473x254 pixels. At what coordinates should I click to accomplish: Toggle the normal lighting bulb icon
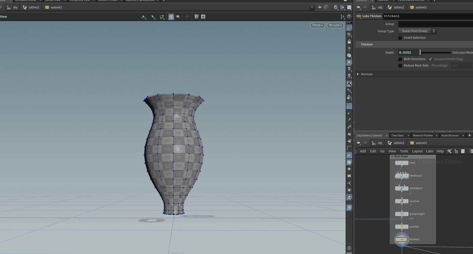(349, 62)
